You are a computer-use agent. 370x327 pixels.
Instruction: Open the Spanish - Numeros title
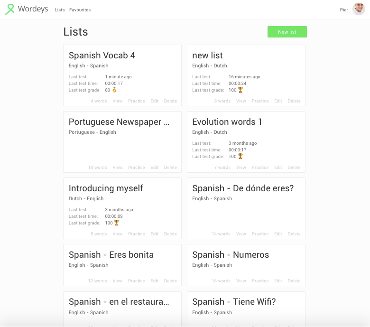pos(231,255)
